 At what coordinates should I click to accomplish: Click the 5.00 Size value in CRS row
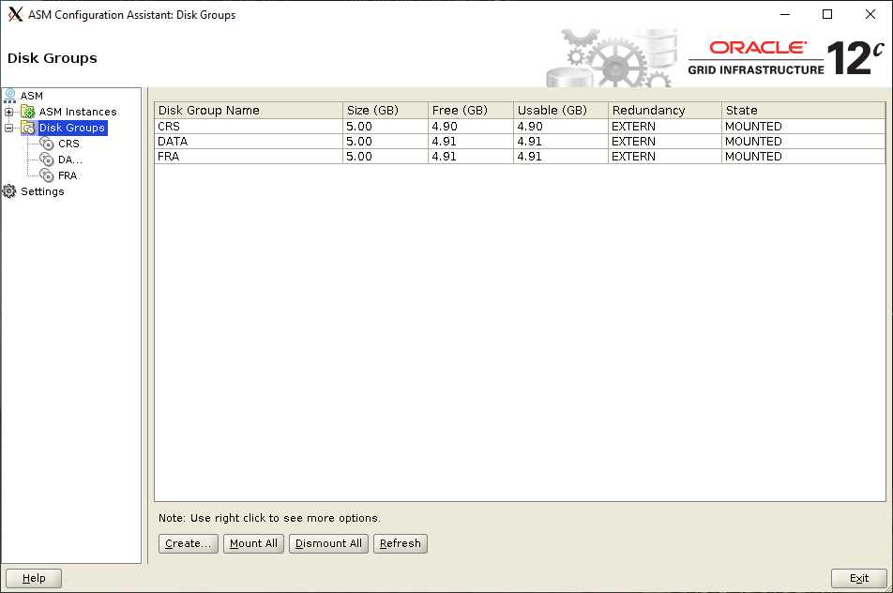(x=386, y=126)
